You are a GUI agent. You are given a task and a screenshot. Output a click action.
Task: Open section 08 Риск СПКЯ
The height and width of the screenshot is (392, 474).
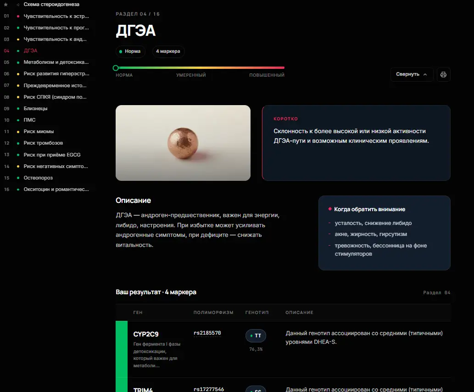click(x=55, y=97)
